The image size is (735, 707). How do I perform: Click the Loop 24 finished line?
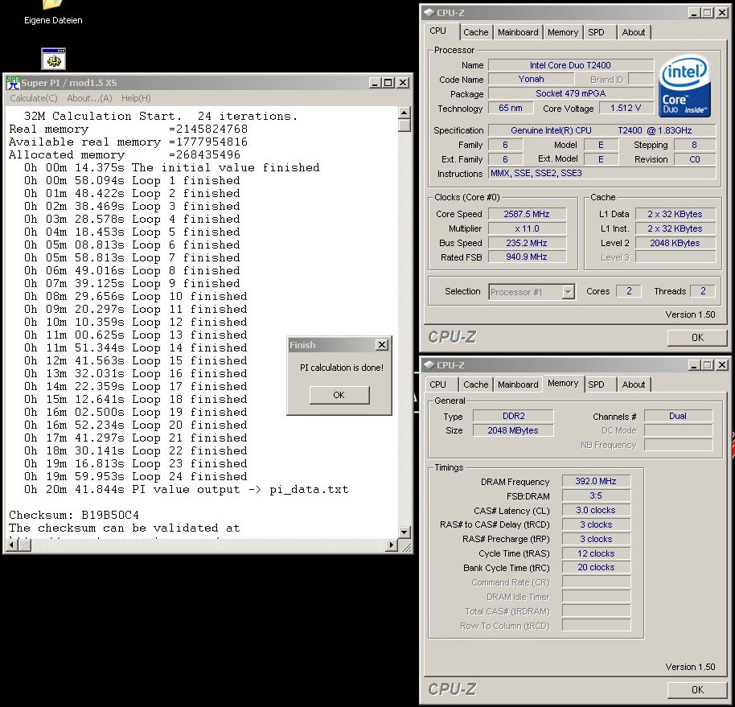click(136, 476)
